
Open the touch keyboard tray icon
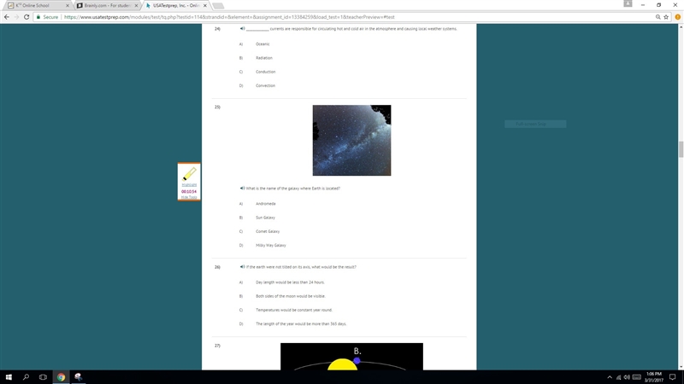pyautogui.click(x=636, y=377)
